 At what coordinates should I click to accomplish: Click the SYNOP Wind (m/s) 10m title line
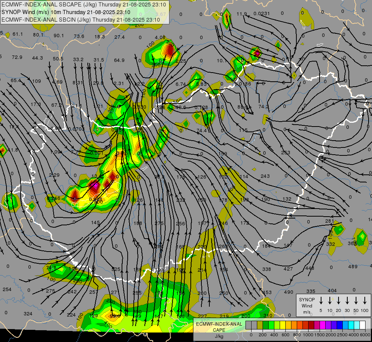pos(66,12)
